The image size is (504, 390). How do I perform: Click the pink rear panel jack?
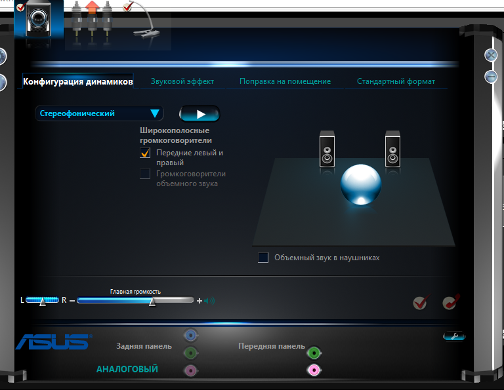click(x=191, y=371)
